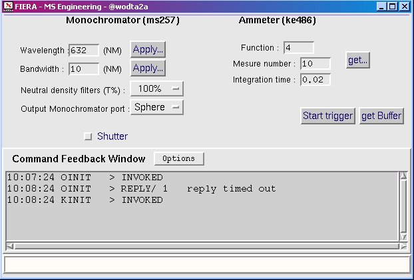This screenshot has height=280, width=414.
Task: Apply the Bandwidth value
Action: tap(148, 68)
